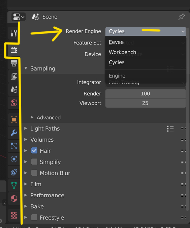This screenshot has width=190, height=228.
Task: Open the View Layer properties tab
Action: pos(14,76)
